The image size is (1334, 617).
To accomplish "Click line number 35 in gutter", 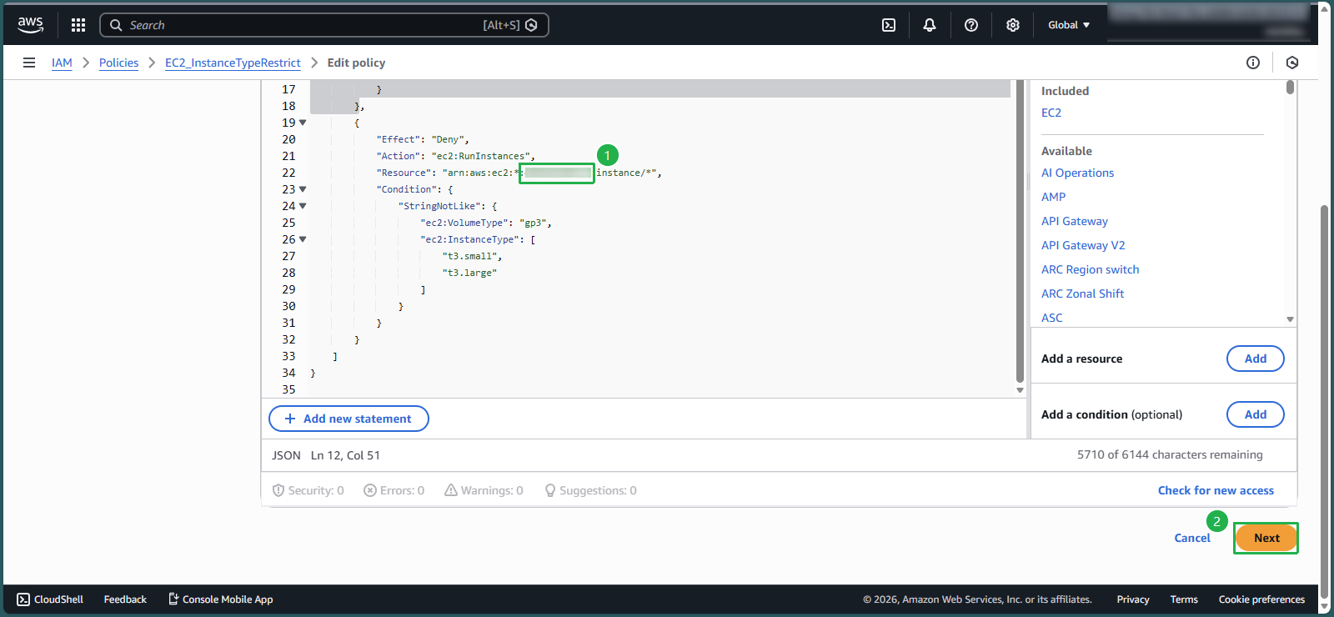I will tap(288, 389).
